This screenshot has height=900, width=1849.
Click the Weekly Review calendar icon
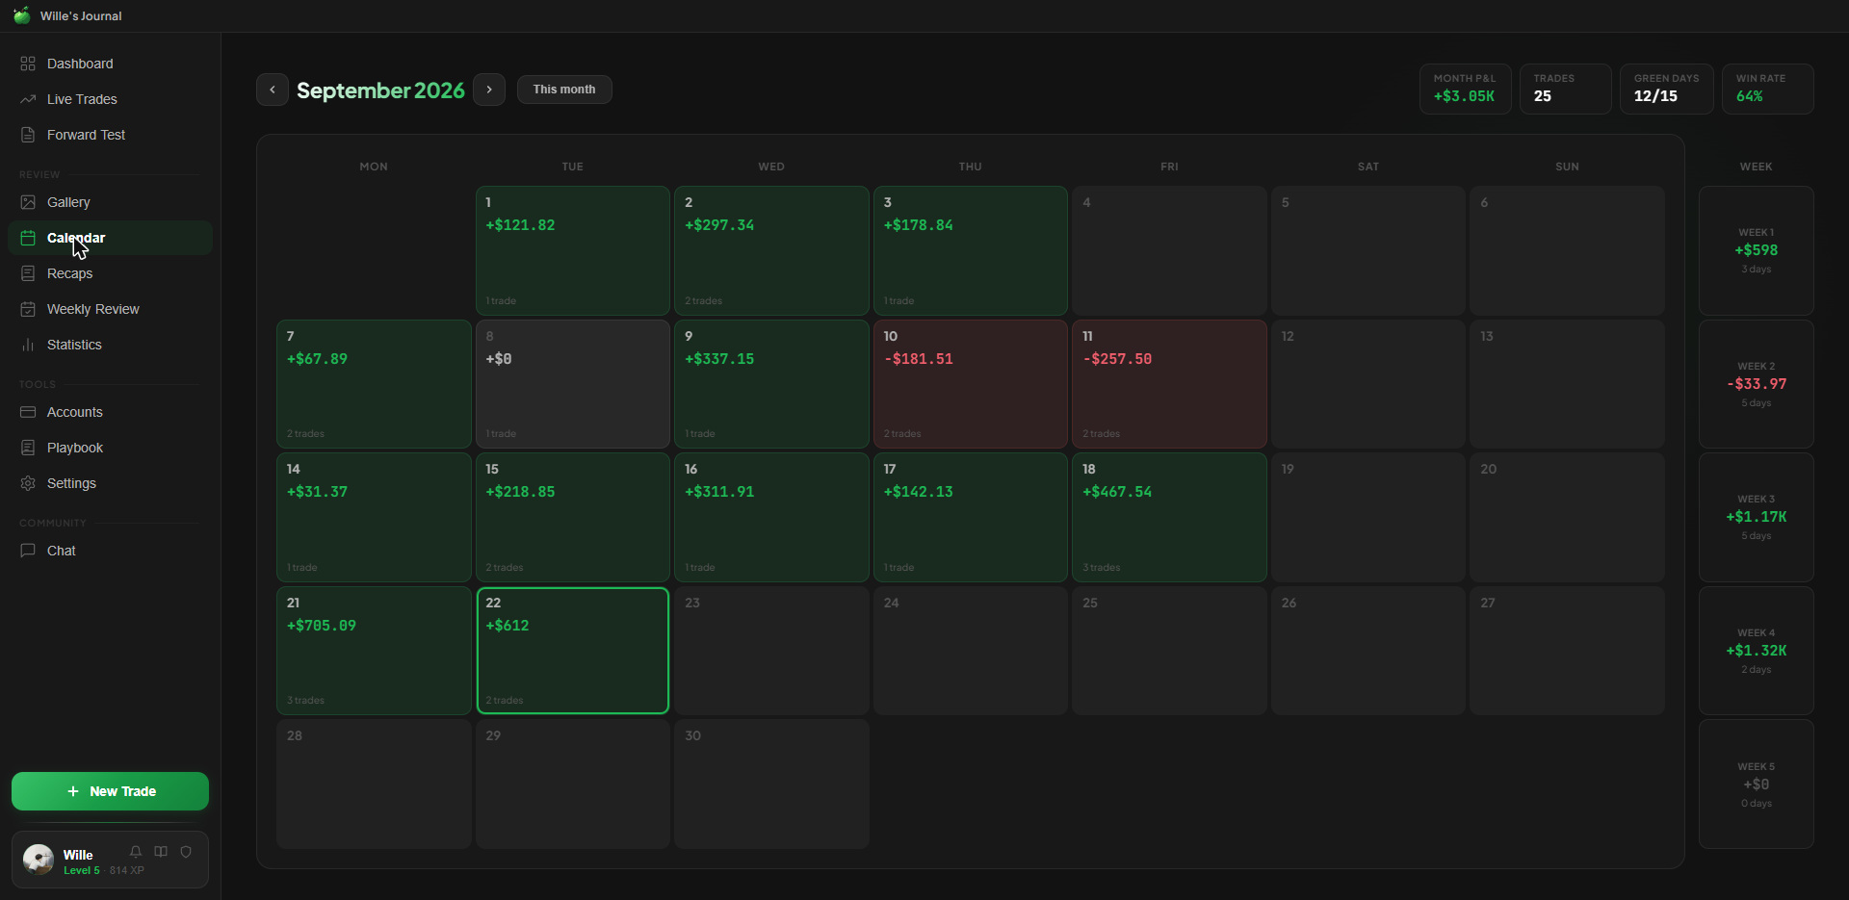28,309
